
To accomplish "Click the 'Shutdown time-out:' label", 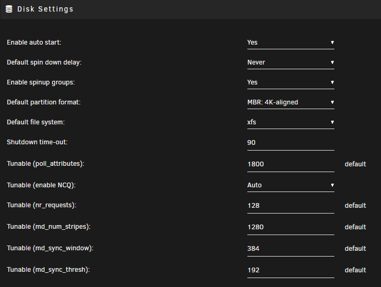I will pos(37,142).
